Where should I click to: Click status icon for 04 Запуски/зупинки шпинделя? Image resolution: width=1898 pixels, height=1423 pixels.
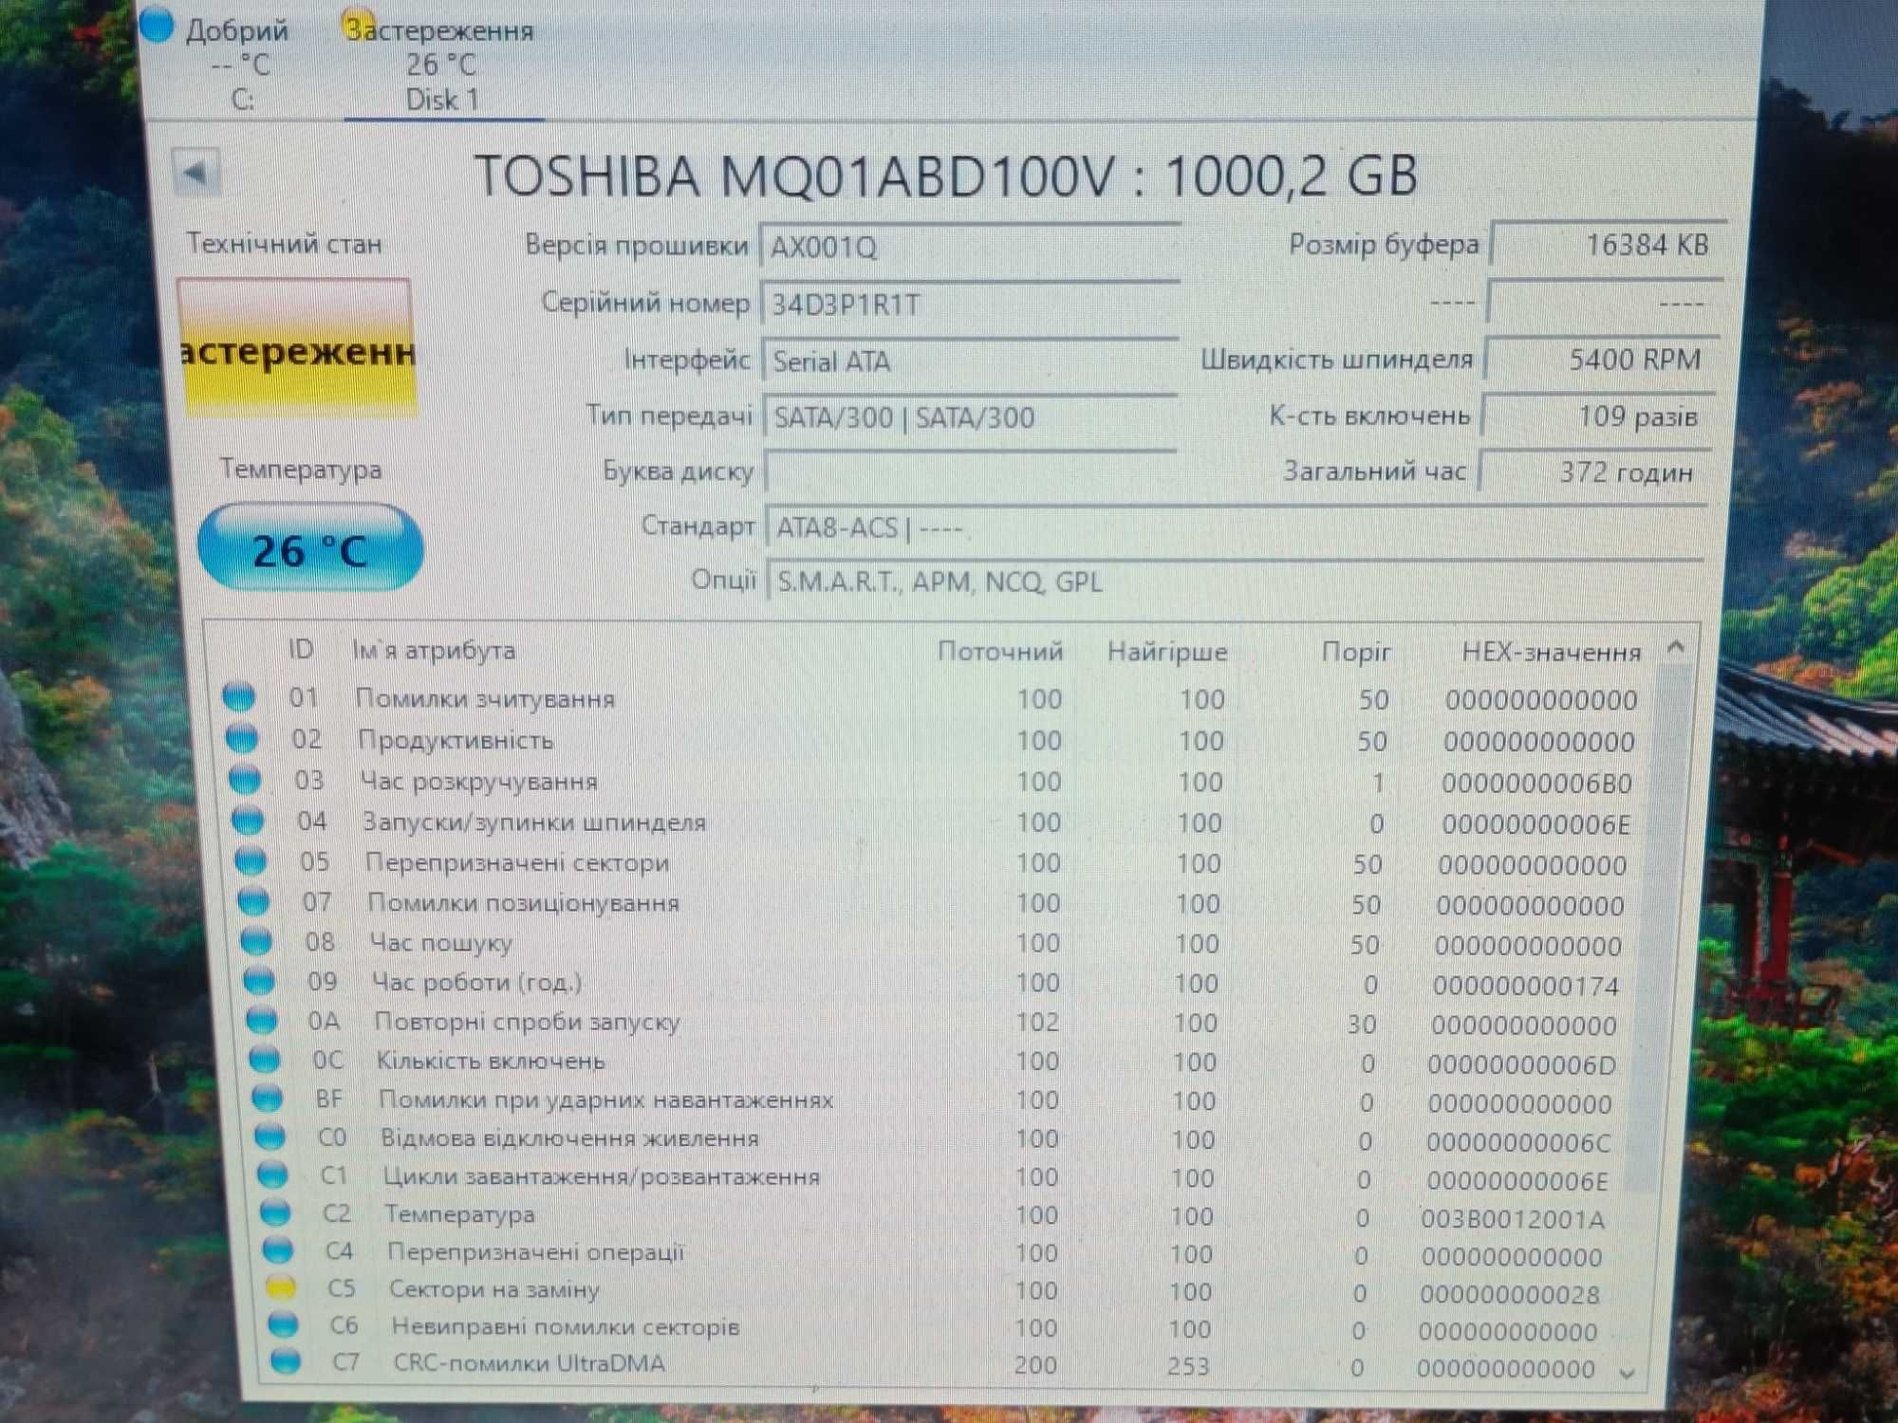[x=248, y=820]
